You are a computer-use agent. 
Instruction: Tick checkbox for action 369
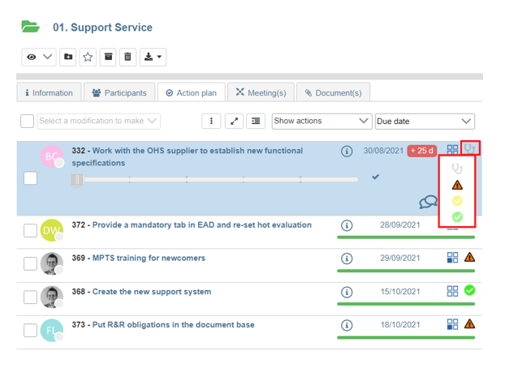pyautogui.click(x=30, y=263)
